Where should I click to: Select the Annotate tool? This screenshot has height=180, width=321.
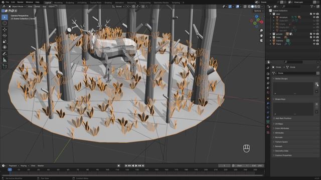click(x=5, y=54)
